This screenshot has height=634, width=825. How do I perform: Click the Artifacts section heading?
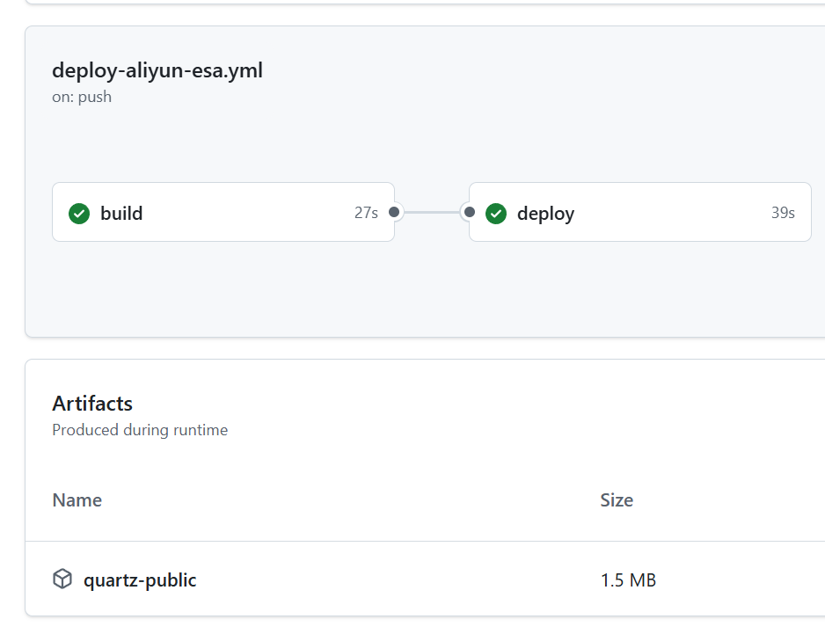click(x=92, y=404)
